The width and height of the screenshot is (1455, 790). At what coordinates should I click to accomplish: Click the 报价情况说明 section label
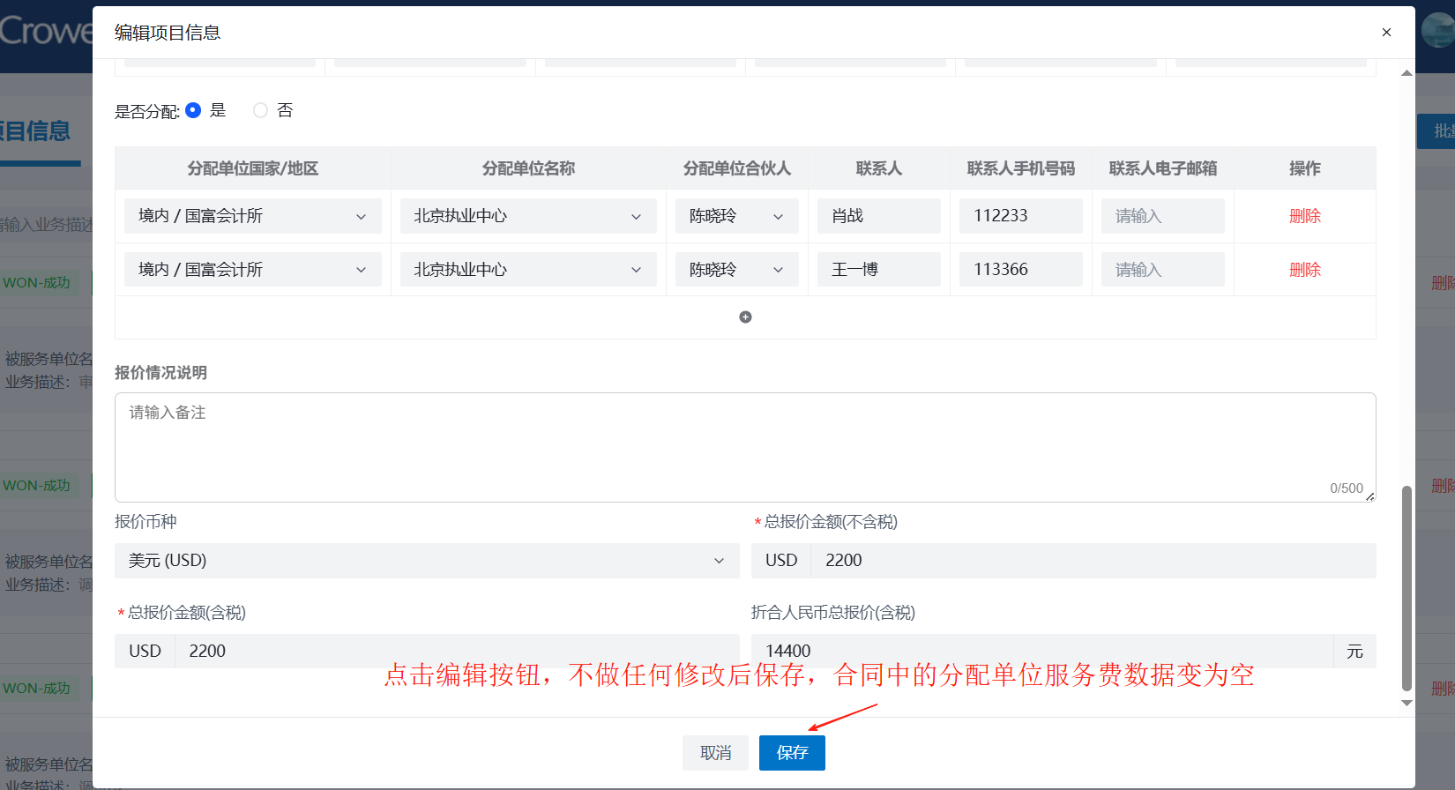click(x=160, y=373)
